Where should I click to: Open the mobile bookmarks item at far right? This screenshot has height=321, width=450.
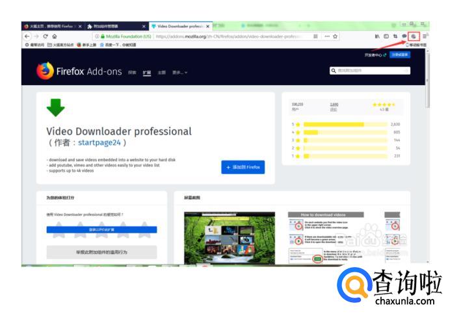click(x=416, y=45)
